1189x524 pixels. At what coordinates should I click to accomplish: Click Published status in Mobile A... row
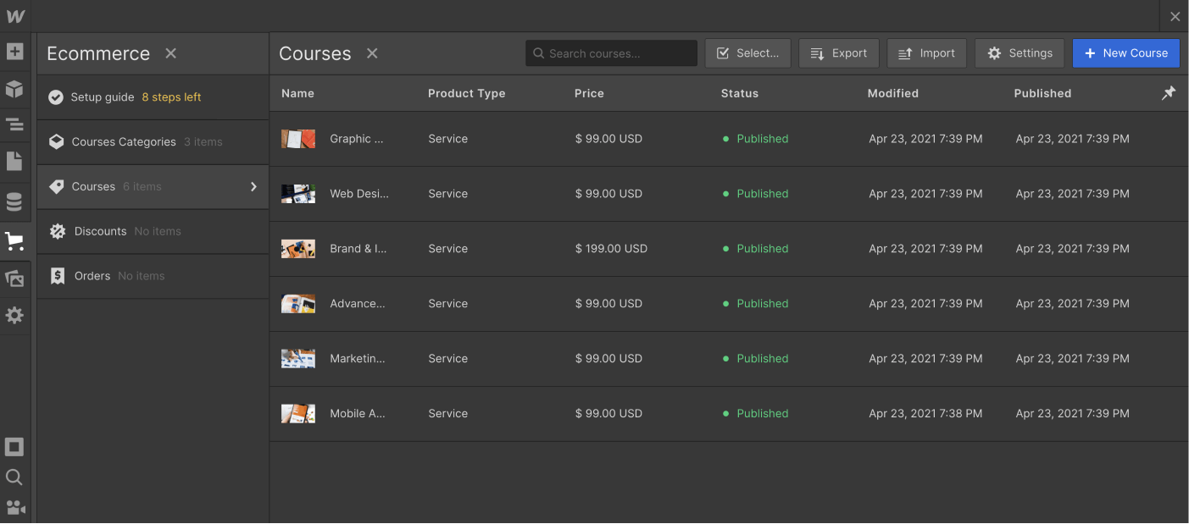[x=755, y=414]
